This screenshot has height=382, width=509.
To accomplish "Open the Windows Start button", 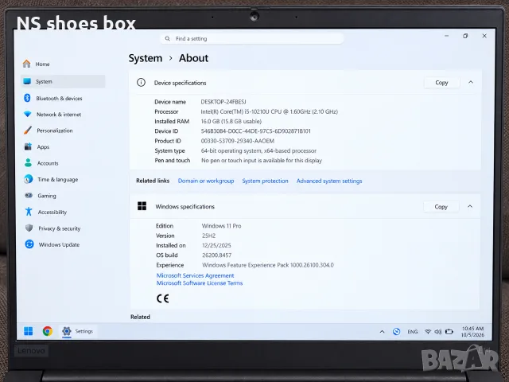I will pos(29,331).
